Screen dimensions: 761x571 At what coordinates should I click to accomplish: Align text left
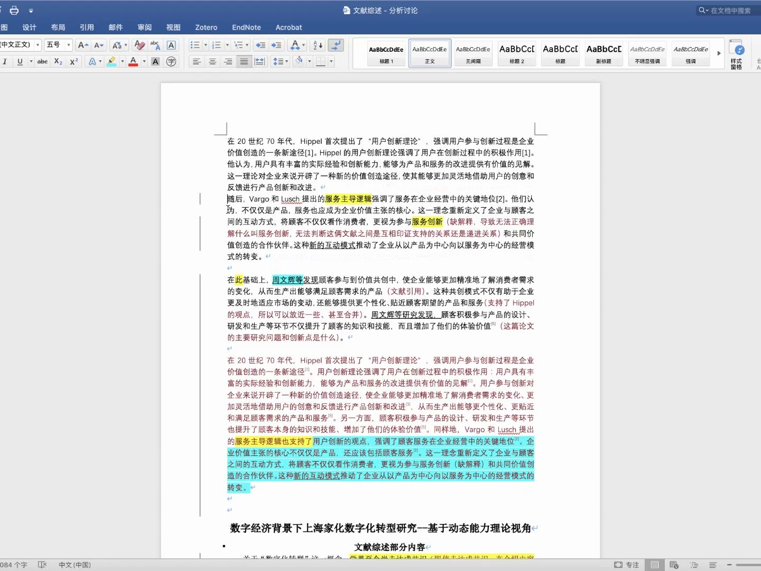pyautogui.click(x=197, y=61)
